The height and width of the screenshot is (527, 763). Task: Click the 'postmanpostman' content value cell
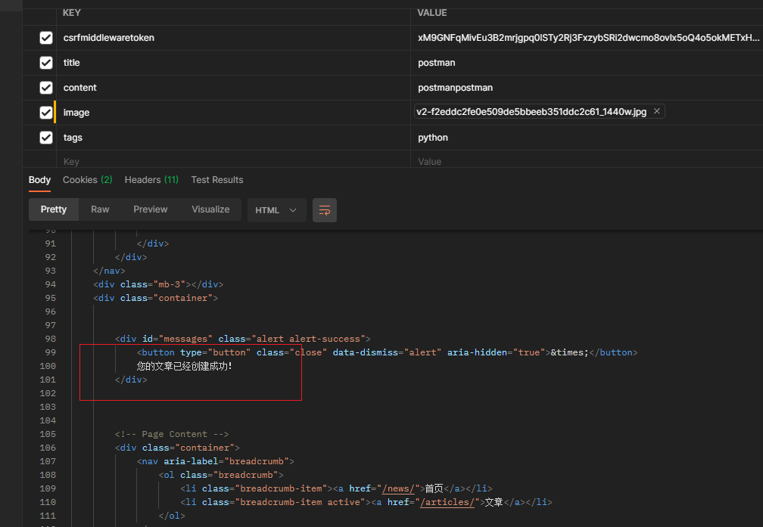587,88
